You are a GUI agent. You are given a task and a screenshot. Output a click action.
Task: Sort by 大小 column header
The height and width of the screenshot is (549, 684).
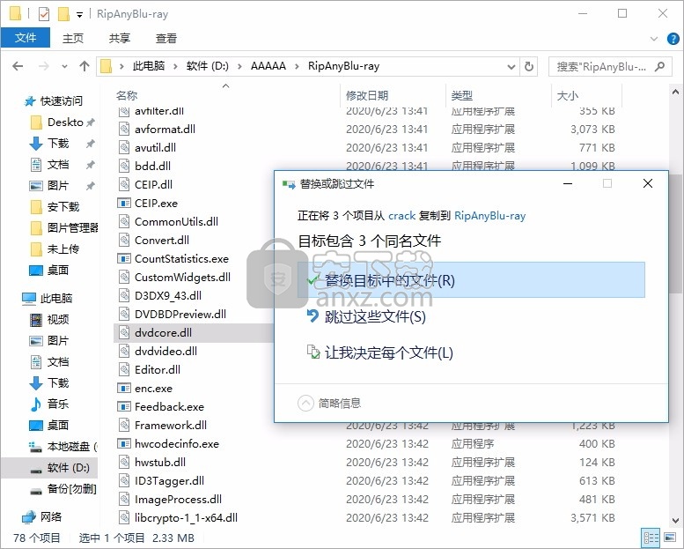[x=568, y=96]
